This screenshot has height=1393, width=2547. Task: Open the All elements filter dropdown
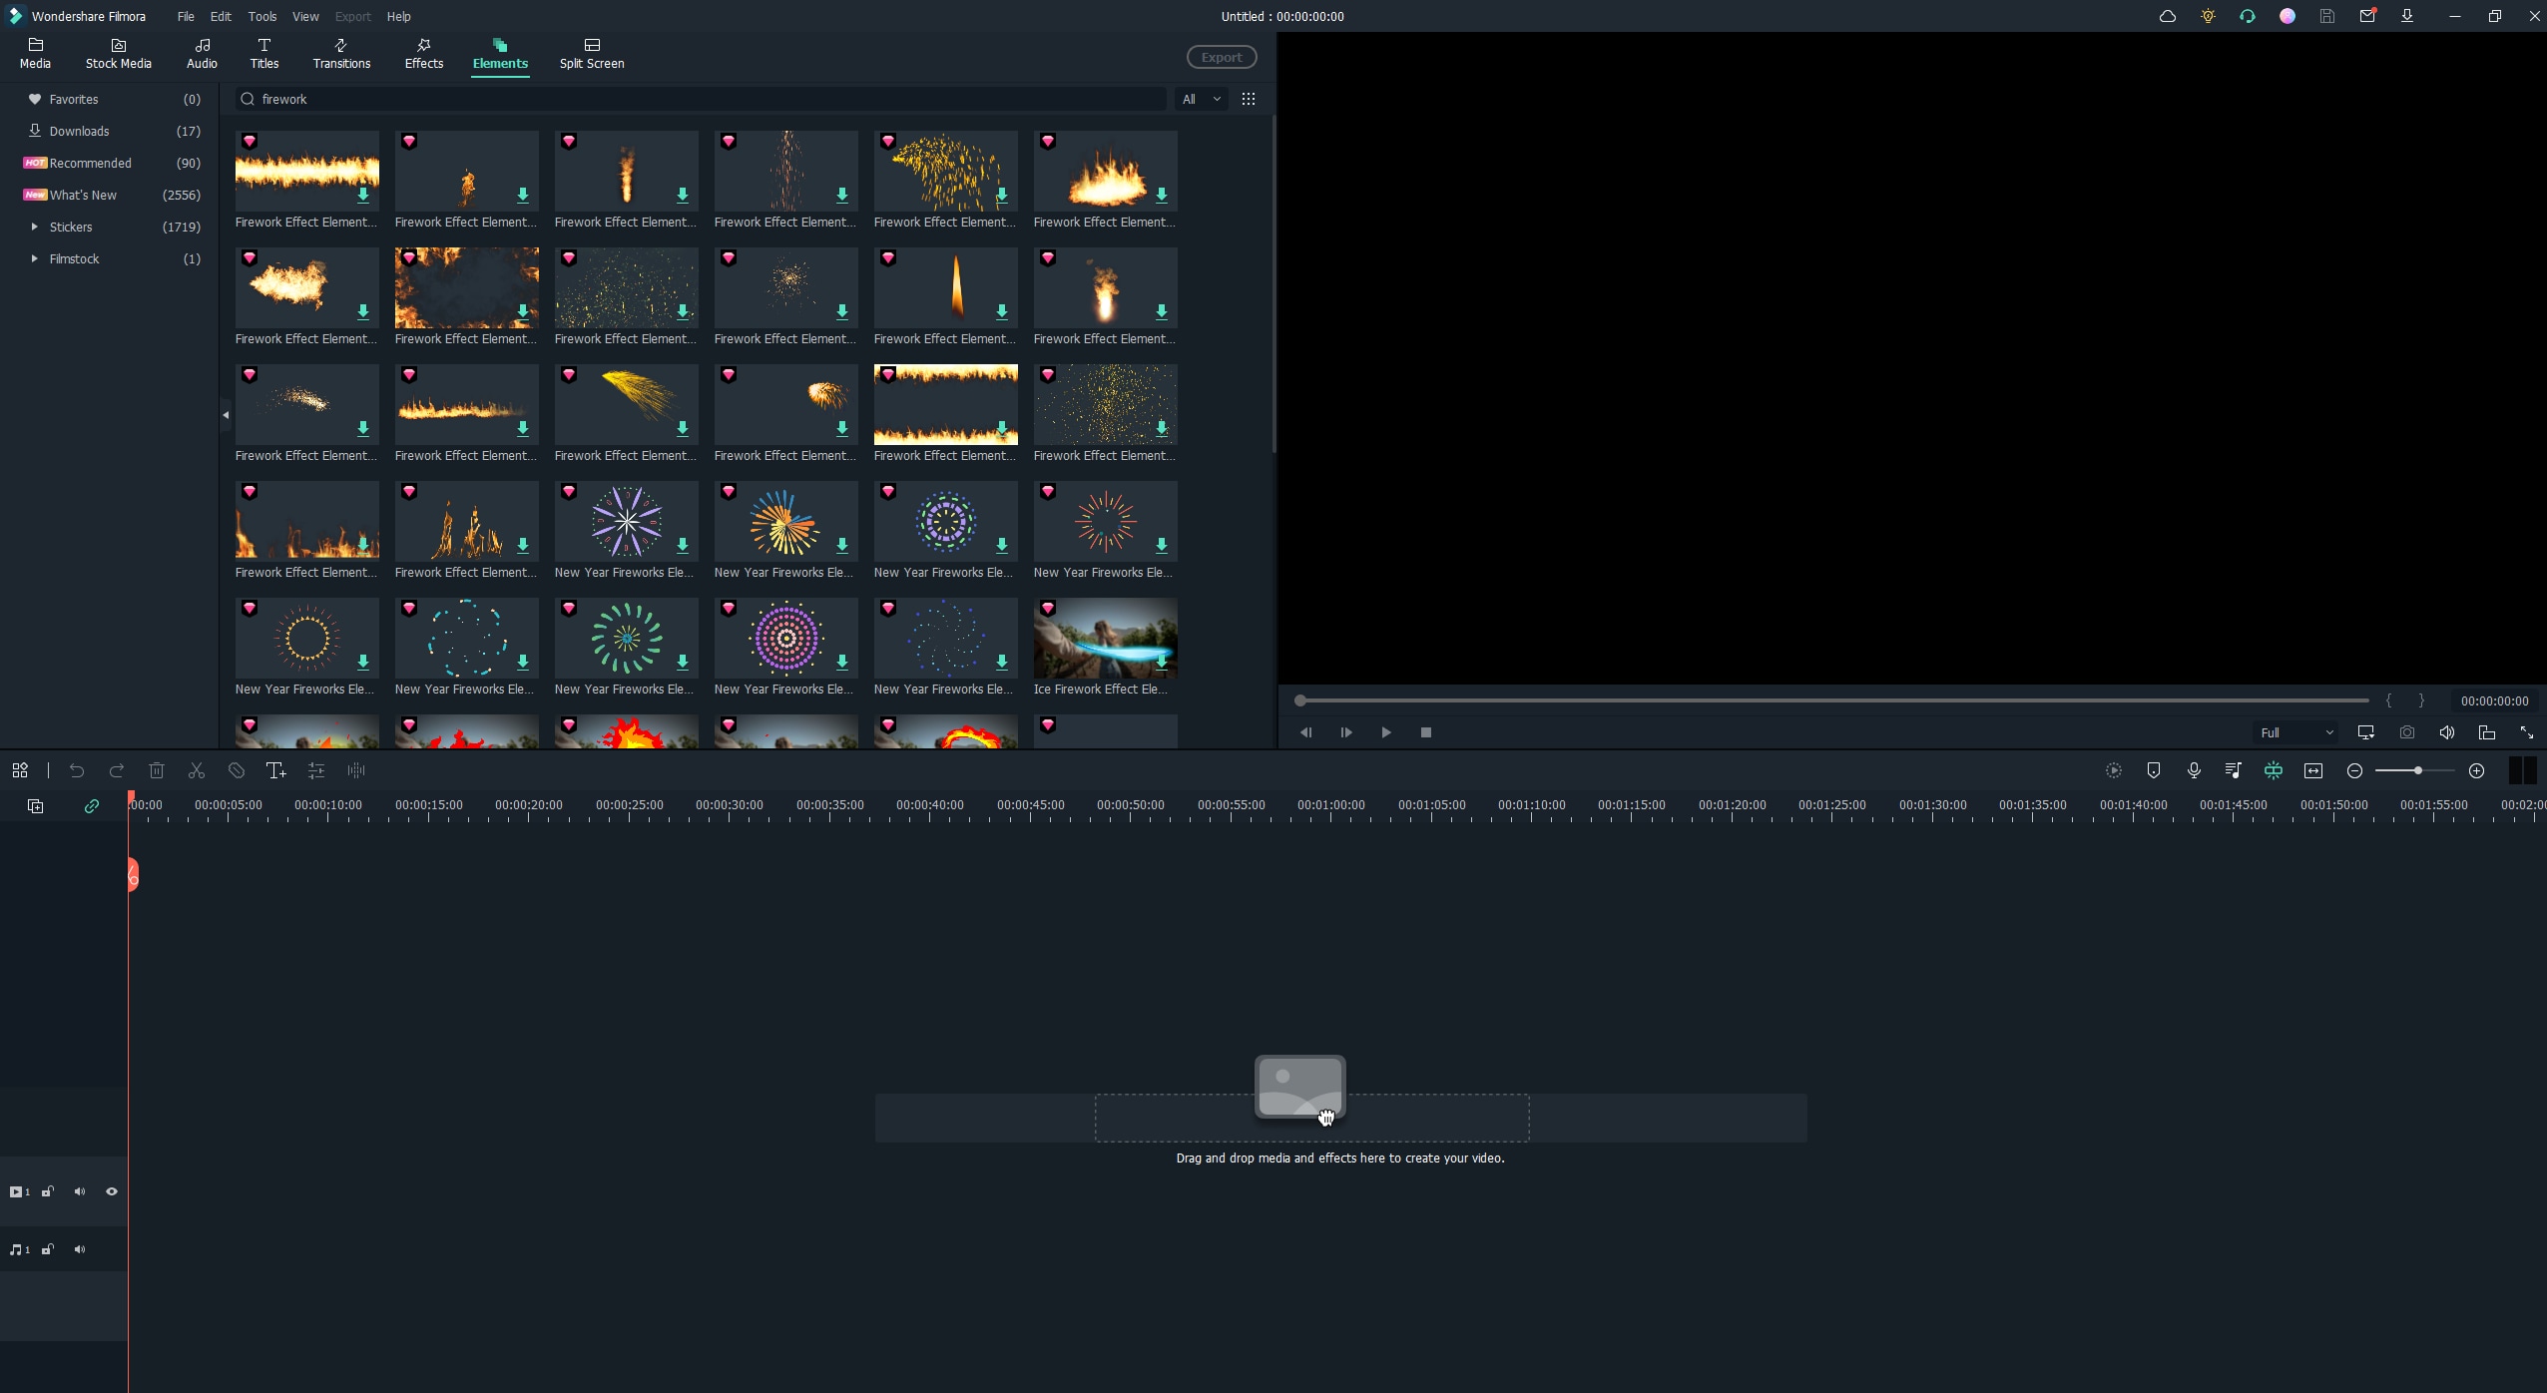[1201, 98]
